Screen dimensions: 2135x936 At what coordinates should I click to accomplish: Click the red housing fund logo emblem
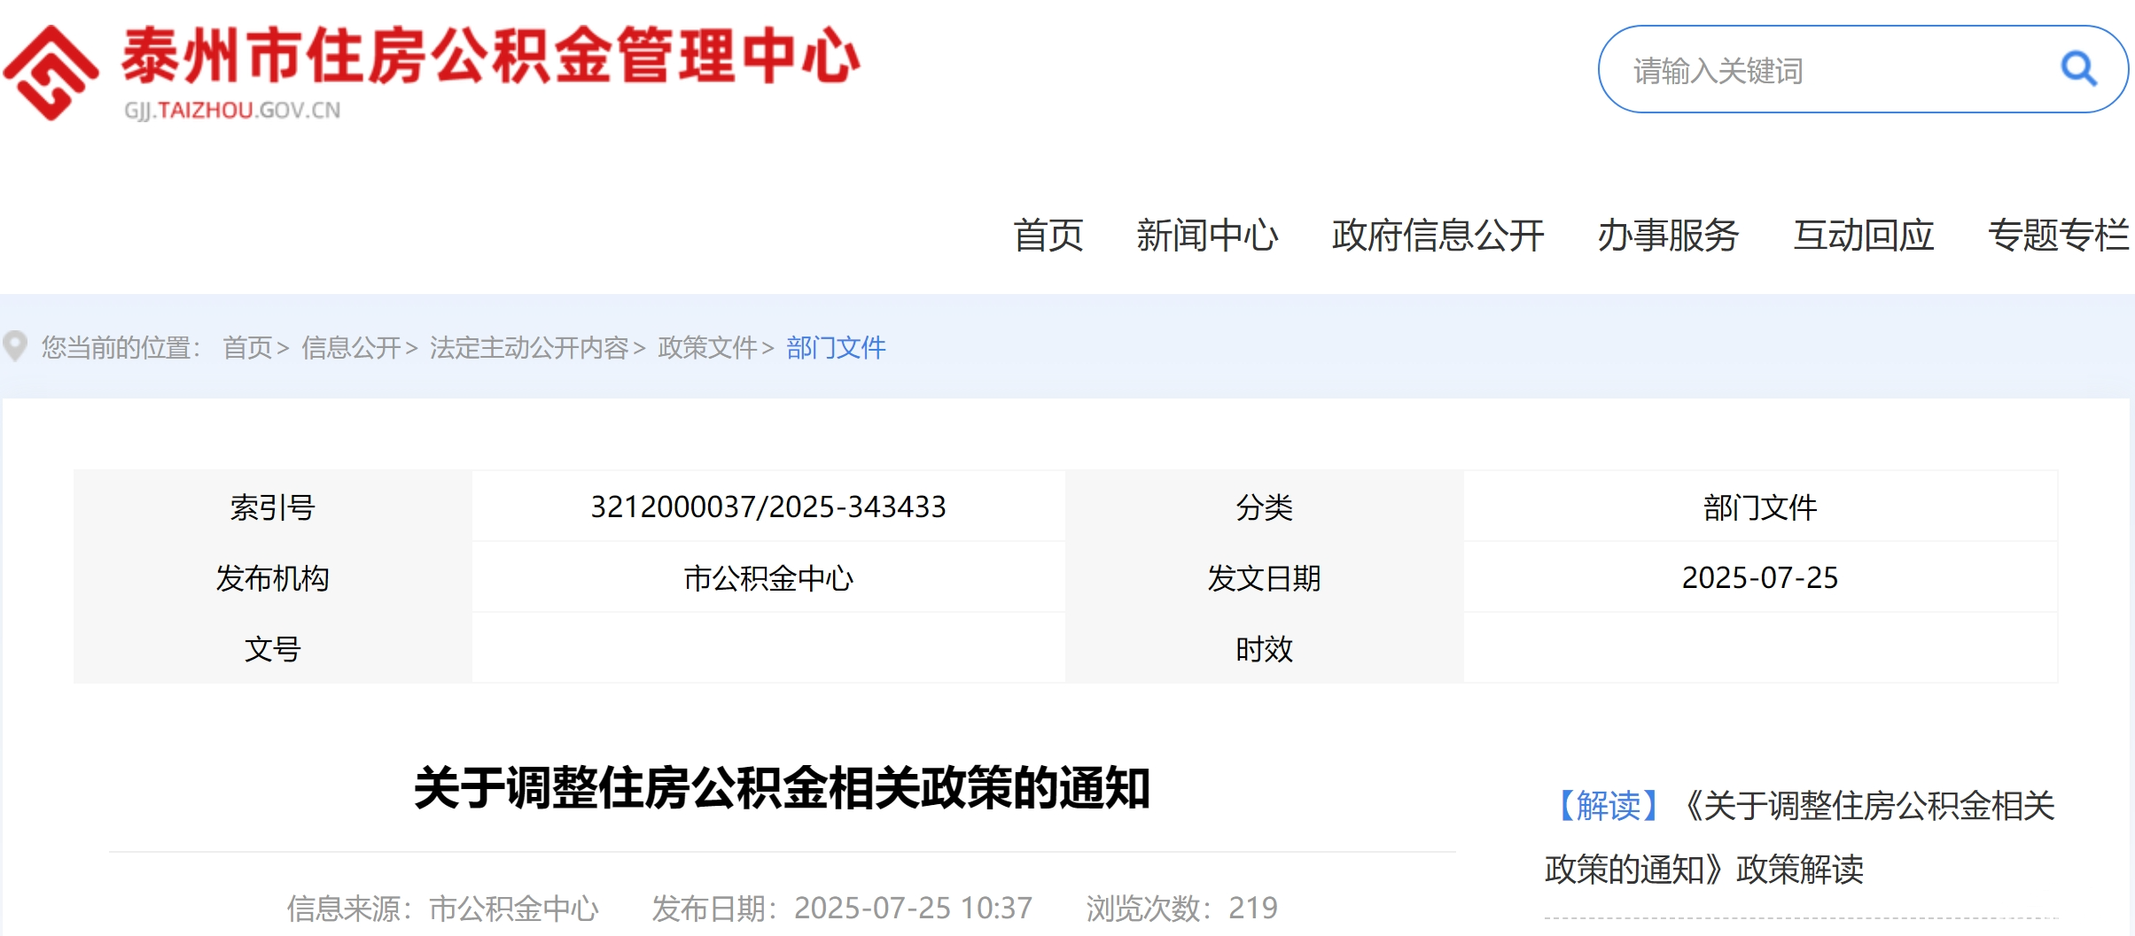(51, 73)
